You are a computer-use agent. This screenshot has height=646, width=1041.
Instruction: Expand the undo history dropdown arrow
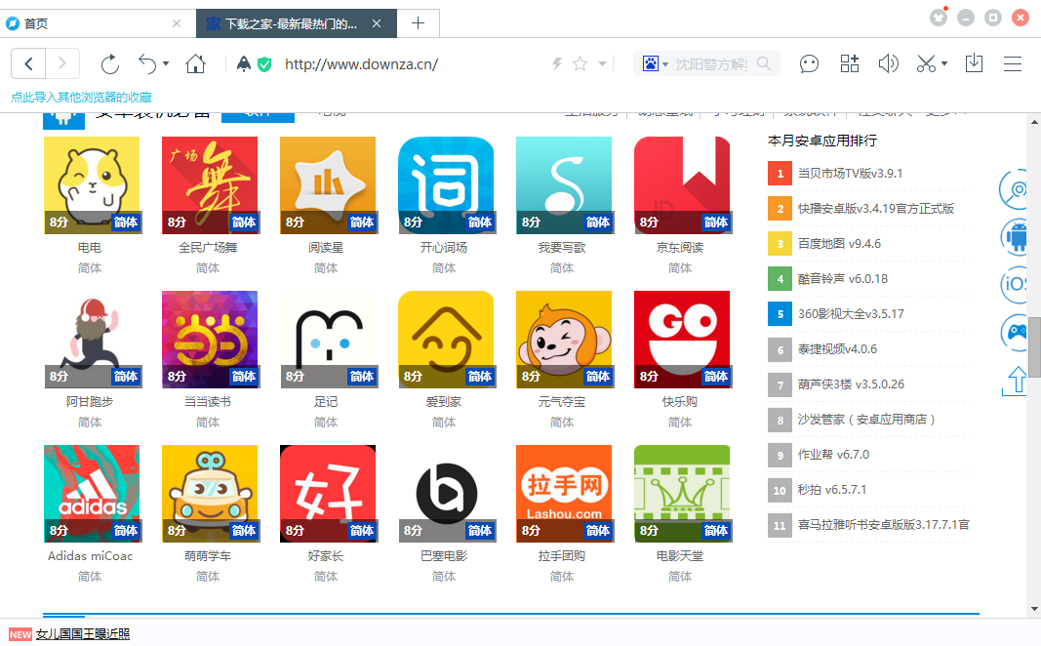[165, 62]
